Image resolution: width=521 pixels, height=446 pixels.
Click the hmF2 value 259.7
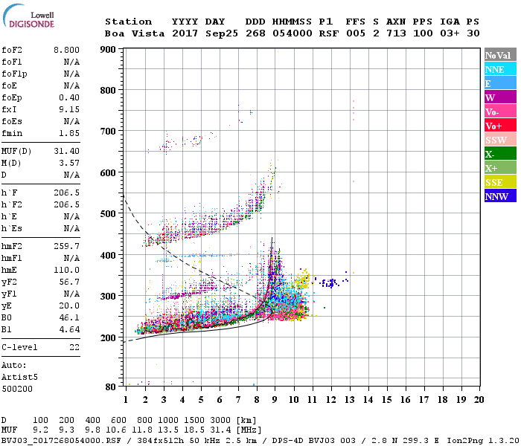(x=66, y=246)
